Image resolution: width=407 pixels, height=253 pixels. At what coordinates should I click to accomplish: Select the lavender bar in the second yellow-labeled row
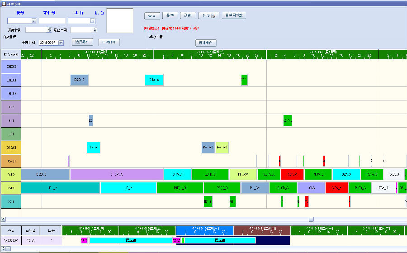(x=311, y=188)
